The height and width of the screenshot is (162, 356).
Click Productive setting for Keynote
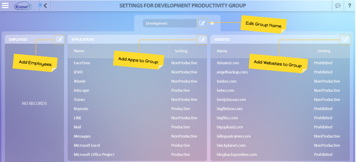[181, 109]
